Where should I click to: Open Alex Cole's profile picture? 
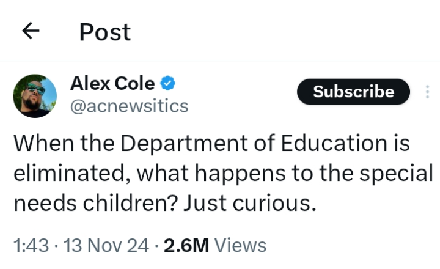(35, 96)
